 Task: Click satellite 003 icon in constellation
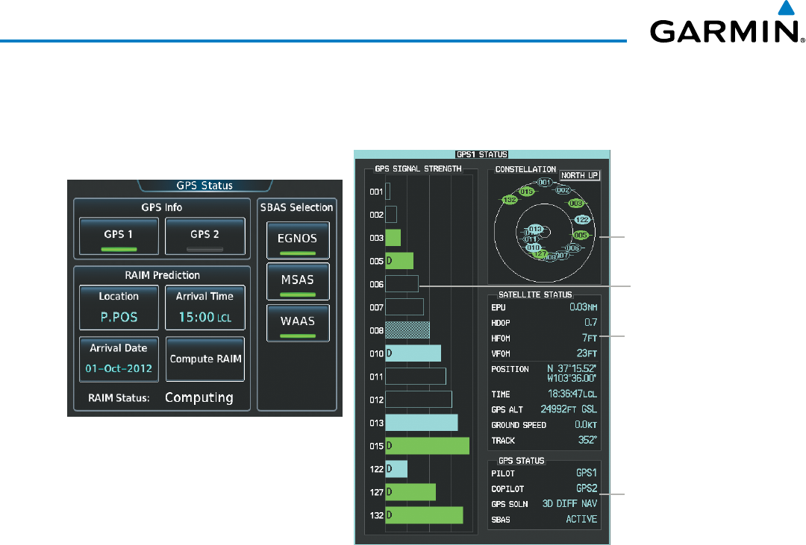click(x=575, y=203)
